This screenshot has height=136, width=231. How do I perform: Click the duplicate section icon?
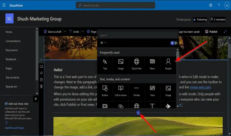[x=41, y=80]
